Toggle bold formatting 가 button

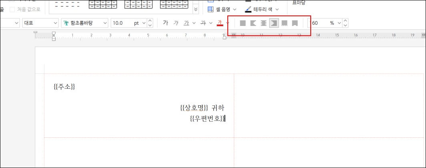[165, 23]
